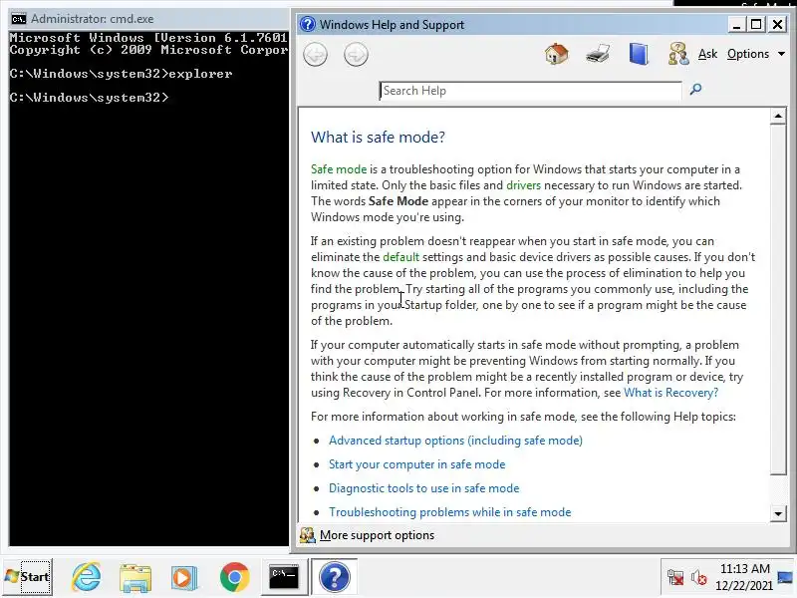Open the Start menu

pyautogui.click(x=28, y=577)
